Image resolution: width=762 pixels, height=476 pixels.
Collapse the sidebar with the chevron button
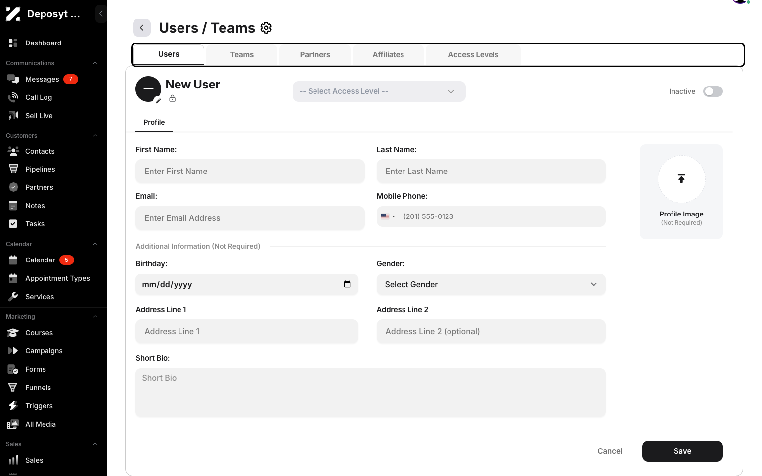pos(101,14)
